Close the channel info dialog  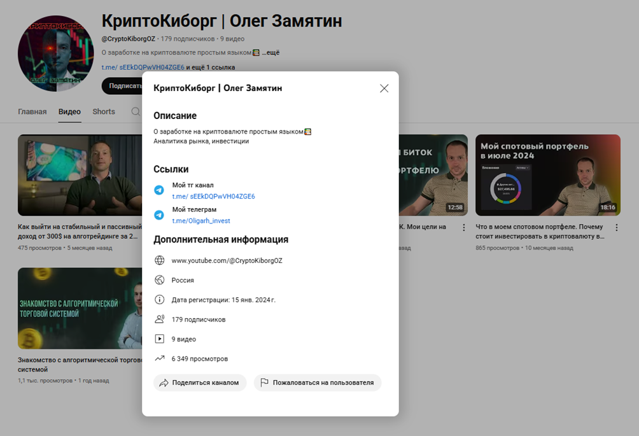(384, 88)
